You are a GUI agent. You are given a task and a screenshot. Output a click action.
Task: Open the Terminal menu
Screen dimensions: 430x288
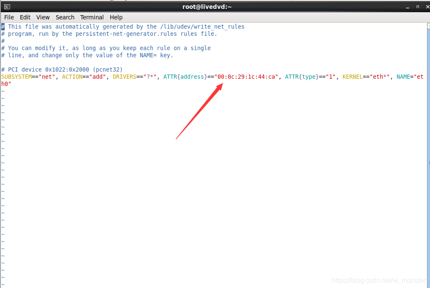point(92,17)
